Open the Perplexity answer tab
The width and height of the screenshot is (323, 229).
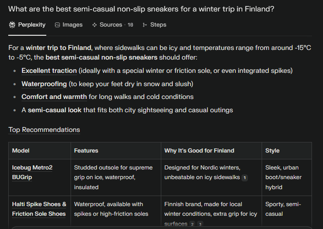pos(27,25)
